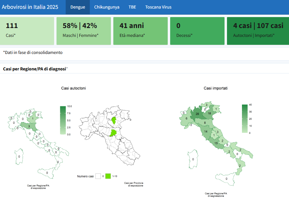Select the Autoctoni | Importati card
This screenshot has width=289, height=210.
point(258,31)
